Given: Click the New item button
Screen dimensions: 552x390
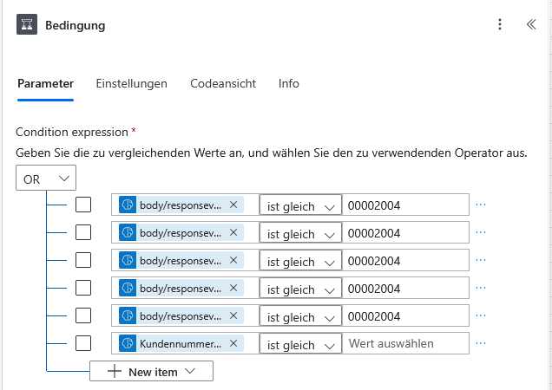Looking at the screenshot, I should click(151, 371).
